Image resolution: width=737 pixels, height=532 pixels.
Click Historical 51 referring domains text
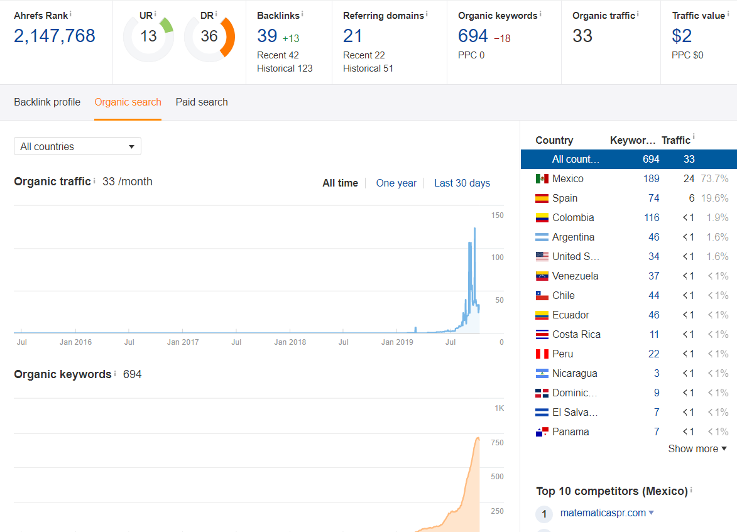(368, 68)
